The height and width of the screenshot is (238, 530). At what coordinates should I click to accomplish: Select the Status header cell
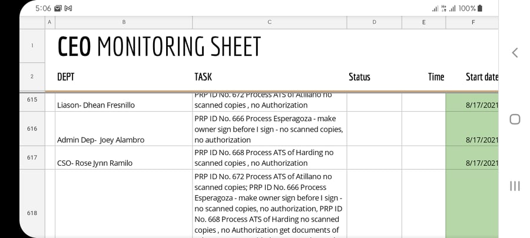click(359, 77)
